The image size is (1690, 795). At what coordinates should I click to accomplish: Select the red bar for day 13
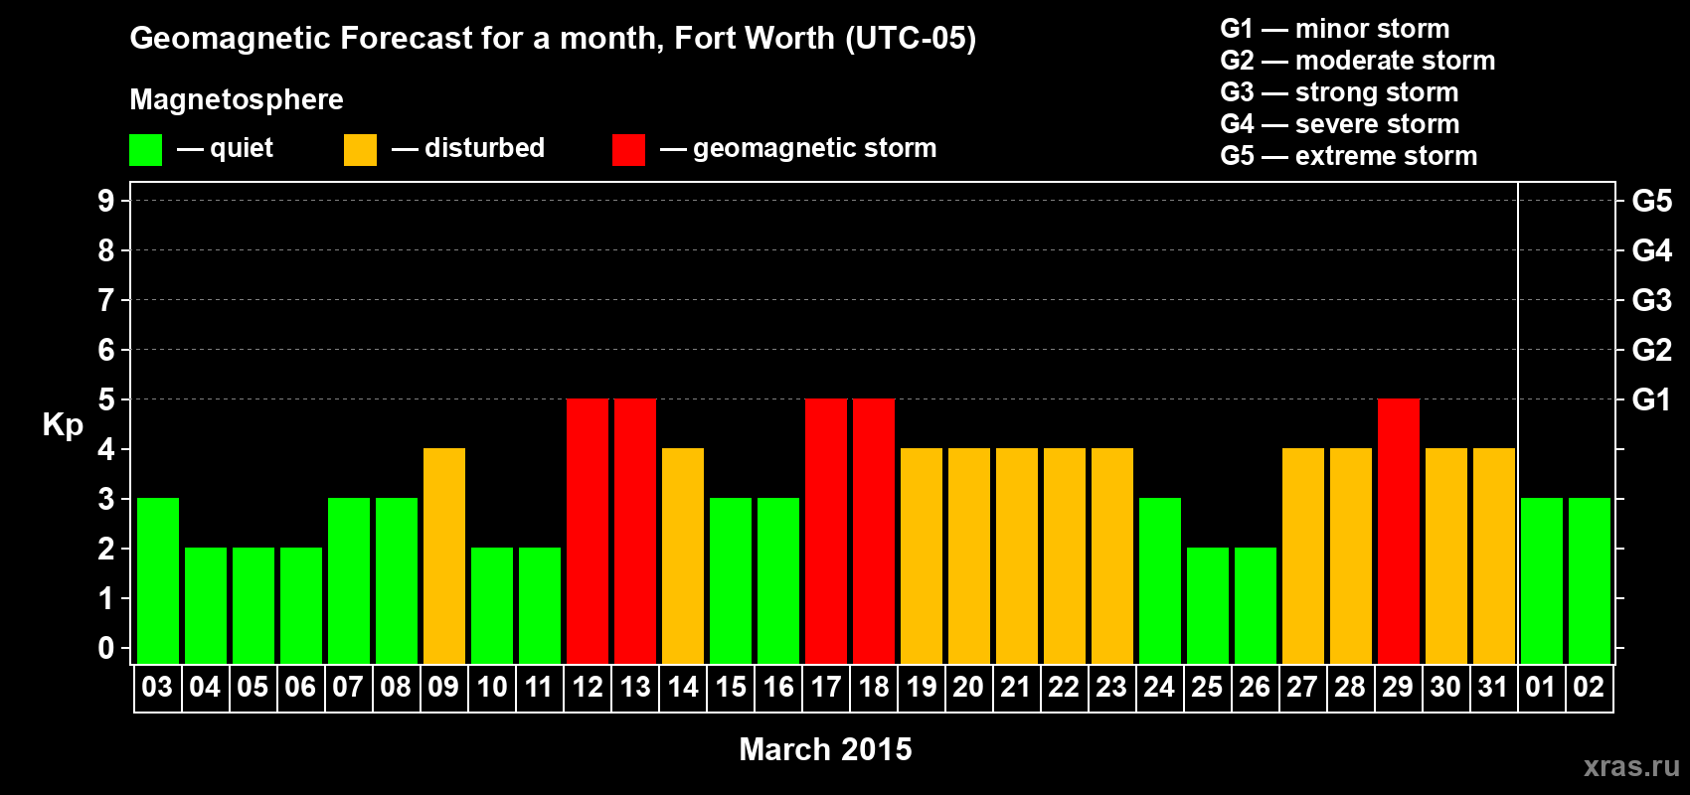pyautogui.click(x=635, y=531)
